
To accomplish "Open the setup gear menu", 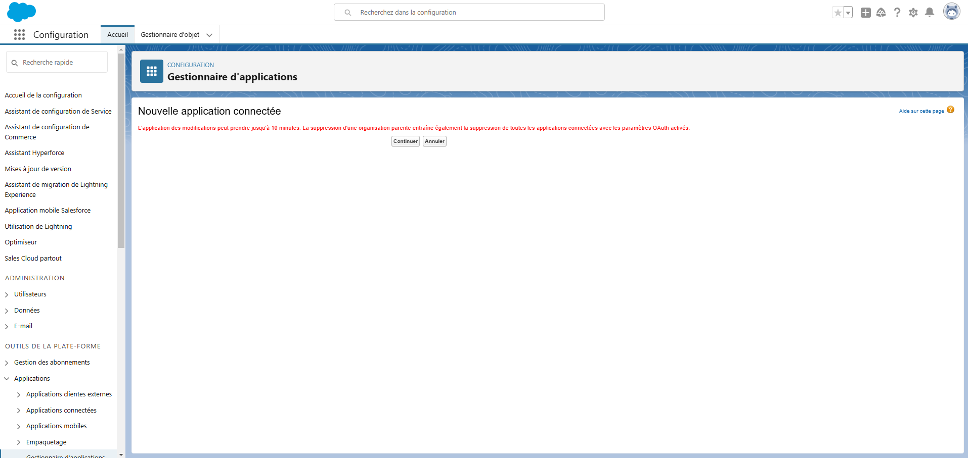I will pos(913,13).
